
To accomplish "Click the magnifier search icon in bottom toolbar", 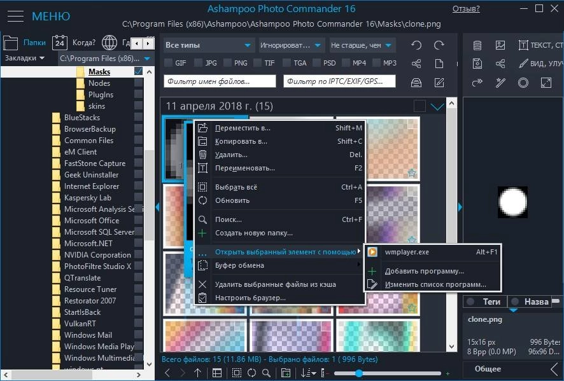I will click(x=266, y=373).
